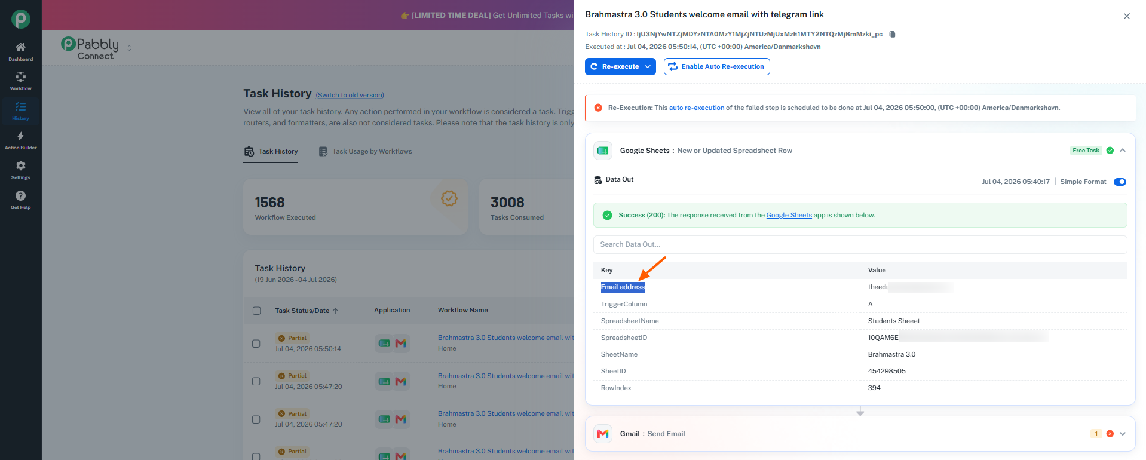Open the Settings gear in sidebar

tap(20, 165)
